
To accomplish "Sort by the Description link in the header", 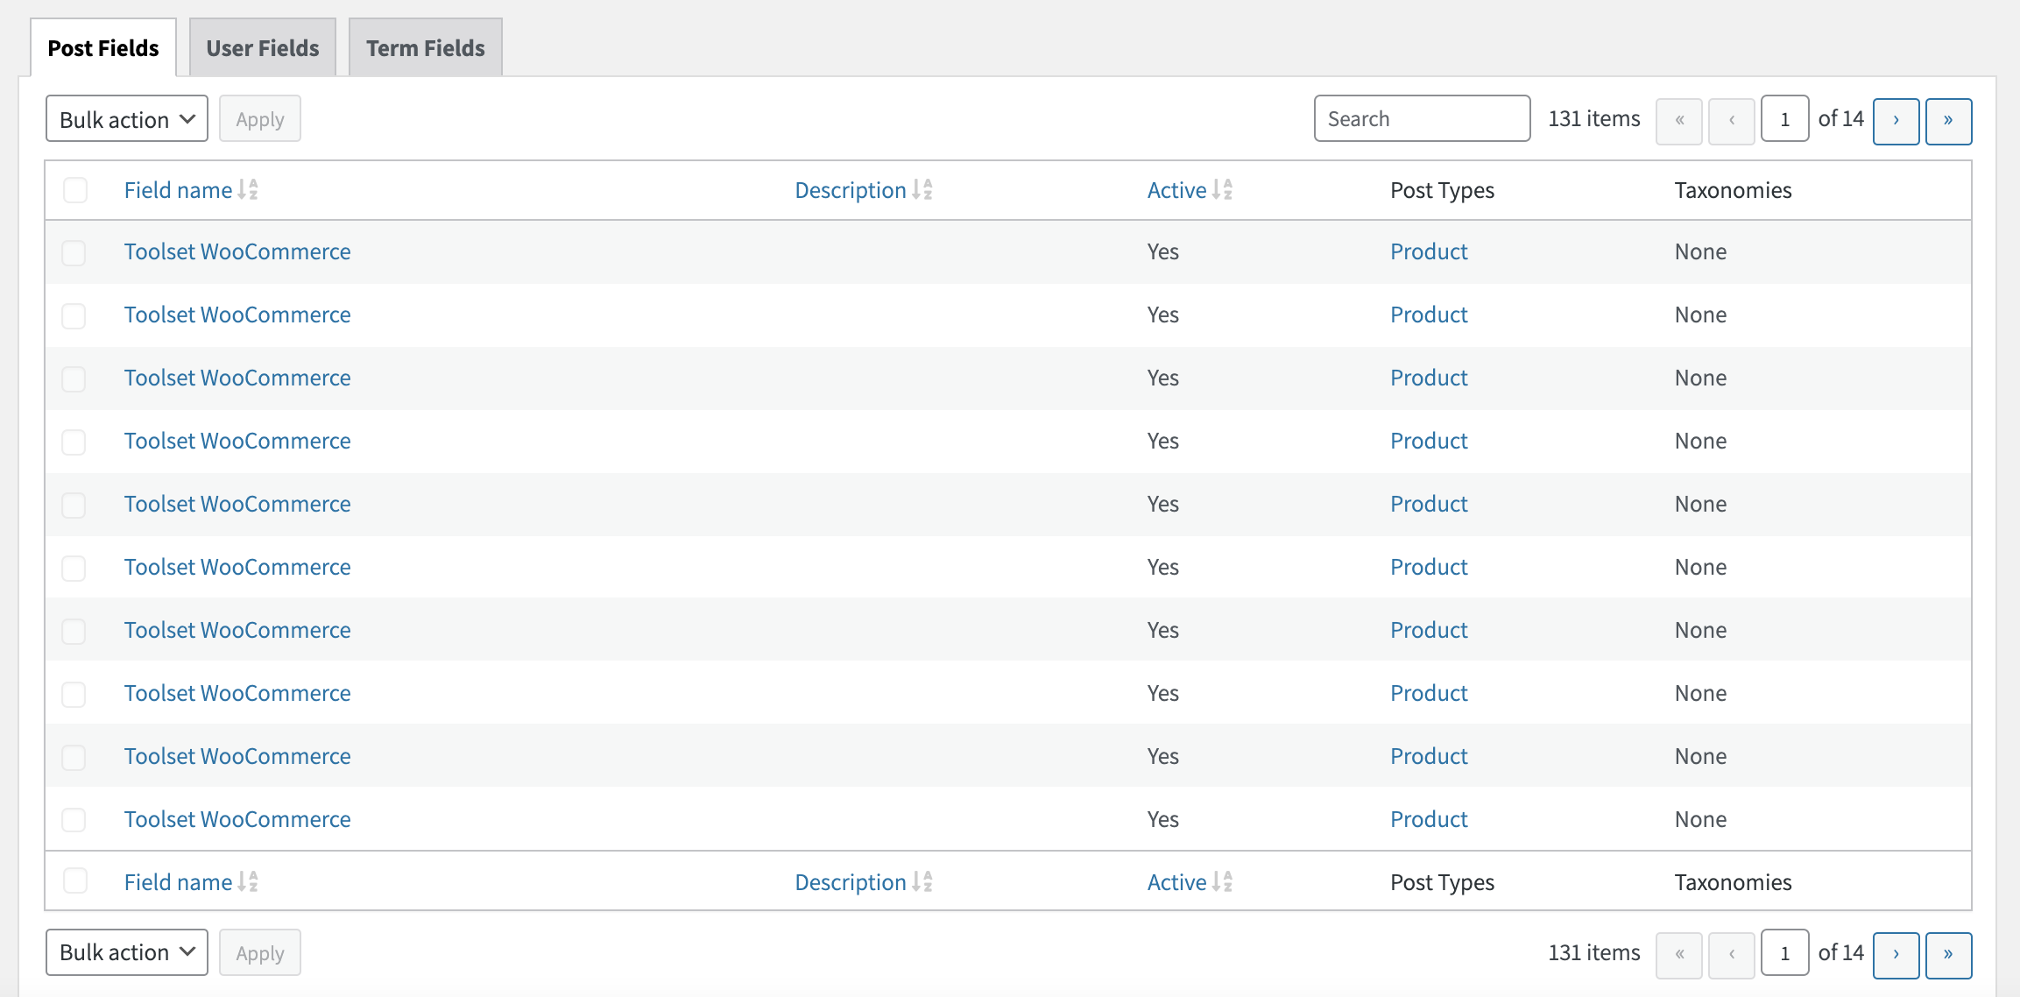I will (x=851, y=190).
